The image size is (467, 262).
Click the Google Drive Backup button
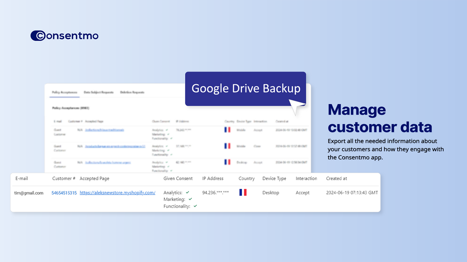click(246, 89)
